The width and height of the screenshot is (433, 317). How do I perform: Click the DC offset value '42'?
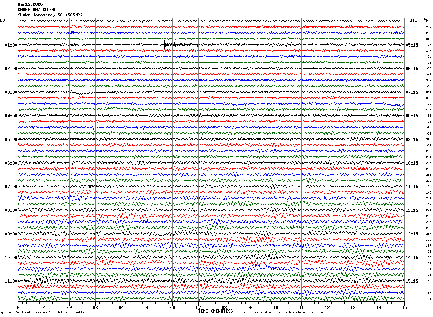[429, 281]
